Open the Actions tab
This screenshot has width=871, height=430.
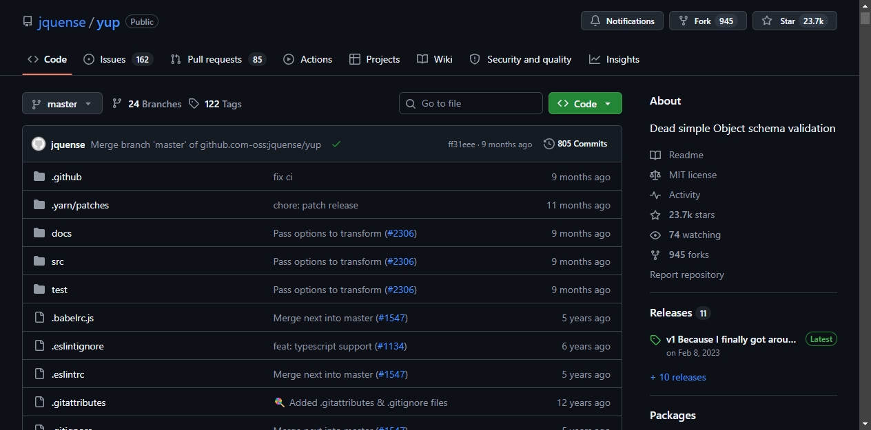coord(308,59)
